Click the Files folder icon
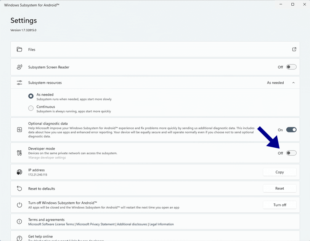 pos(19,49)
